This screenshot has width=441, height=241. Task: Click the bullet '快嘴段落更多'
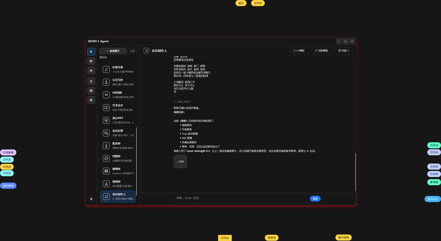(189, 142)
